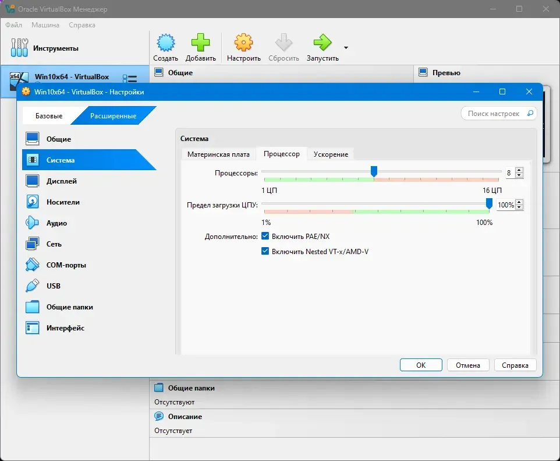This screenshot has height=461, width=560.
Task: Click the Описание icon in details pane
Action: (x=158, y=416)
